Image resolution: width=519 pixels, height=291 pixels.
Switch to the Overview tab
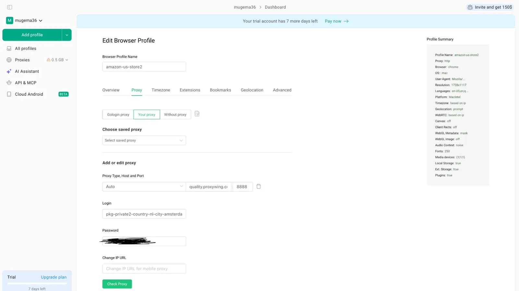click(111, 90)
